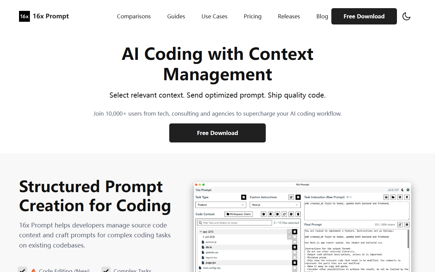Image resolution: width=435 pixels, height=272 pixels.
Task: Click the folder icon in the Workspace: Demo button
Action: tap(228, 214)
